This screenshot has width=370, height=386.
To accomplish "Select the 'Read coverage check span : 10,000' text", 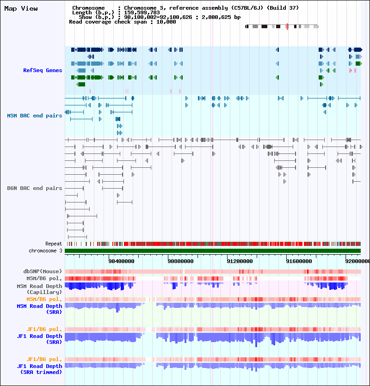I will coord(123,22).
